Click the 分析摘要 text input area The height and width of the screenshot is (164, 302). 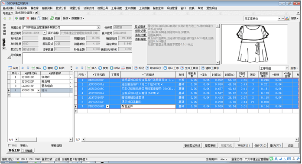77,58
